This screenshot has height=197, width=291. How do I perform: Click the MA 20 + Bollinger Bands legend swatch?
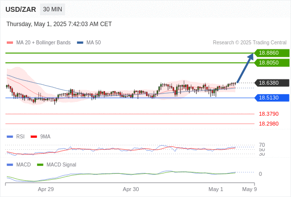10,43
